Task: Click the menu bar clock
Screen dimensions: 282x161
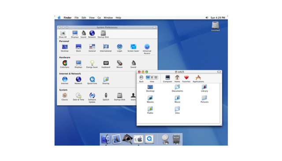Action: click(218, 18)
